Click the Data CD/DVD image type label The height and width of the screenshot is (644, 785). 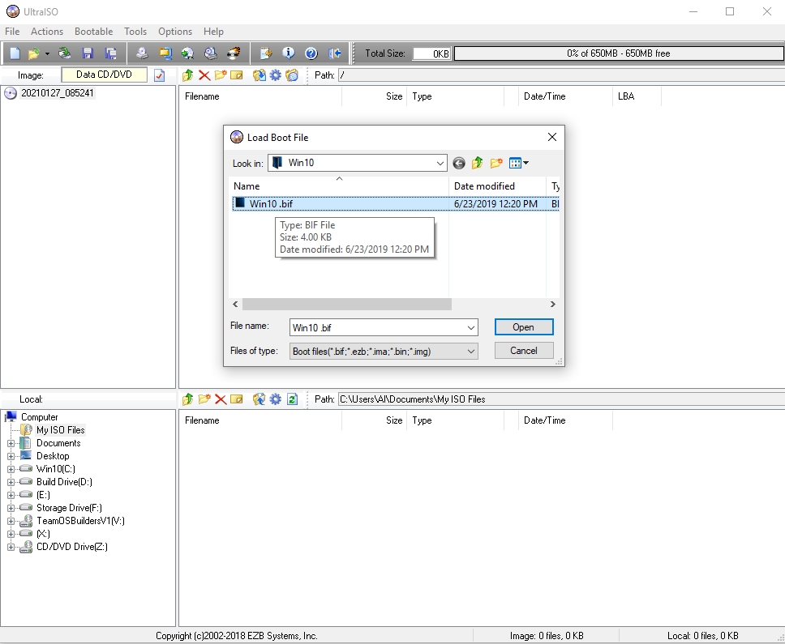(x=104, y=75)
